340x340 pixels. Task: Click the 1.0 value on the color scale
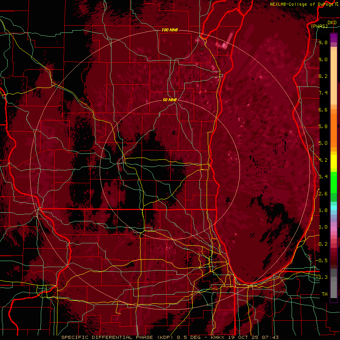[323, 227]
